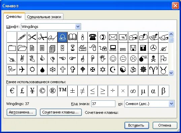Pick the recently used trademark sign

click(62, 91)
